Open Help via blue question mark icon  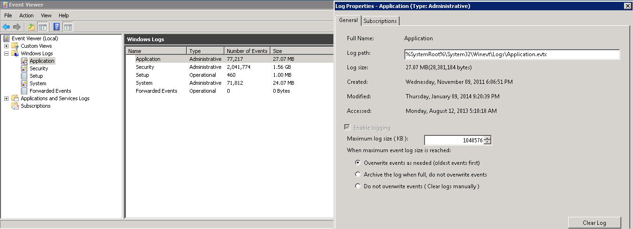tap(57, 27)
